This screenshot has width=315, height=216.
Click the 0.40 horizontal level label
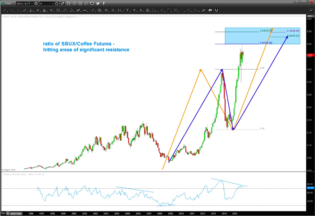pos(262,68)
